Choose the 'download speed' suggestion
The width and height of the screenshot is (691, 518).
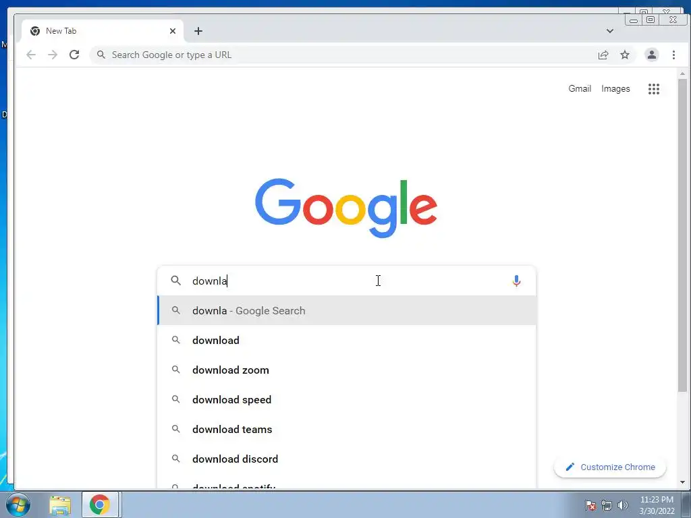pyautogui.click(x=346, y=399)
